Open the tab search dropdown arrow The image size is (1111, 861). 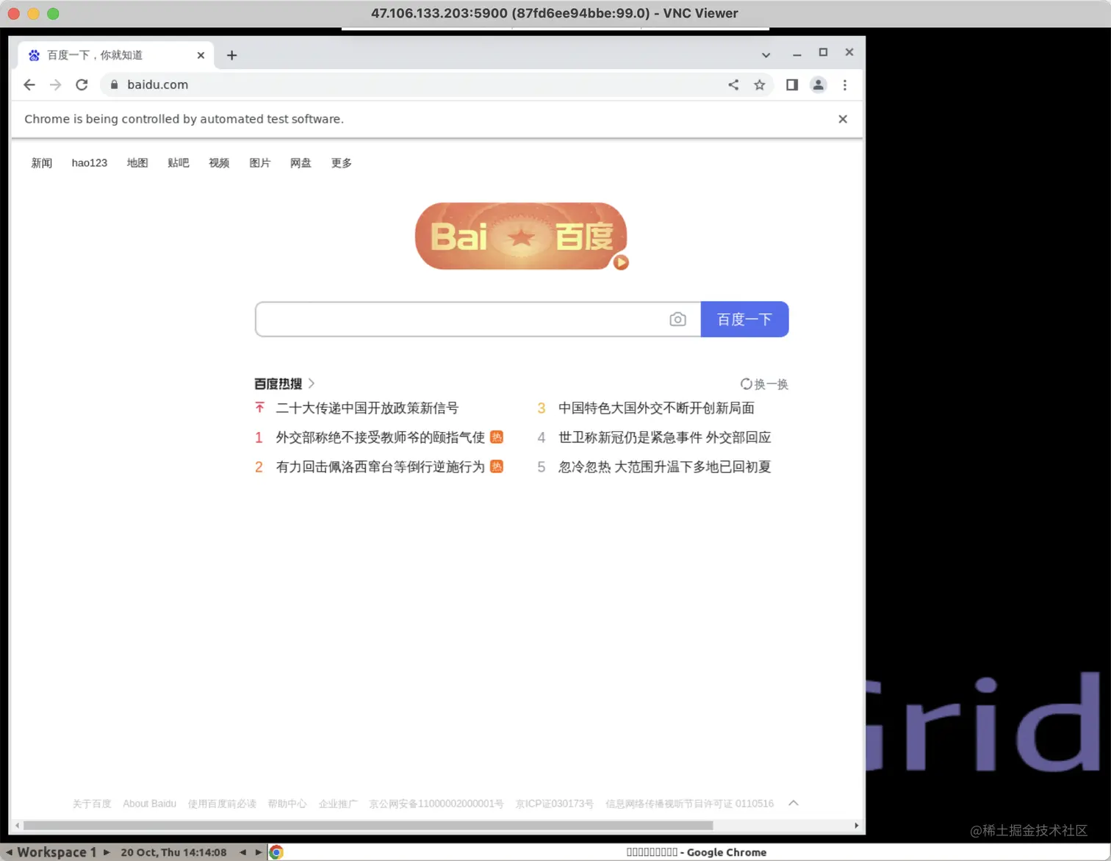click(x=766, y=55)
